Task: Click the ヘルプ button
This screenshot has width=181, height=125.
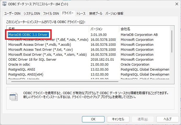Action: pos(167,119)
